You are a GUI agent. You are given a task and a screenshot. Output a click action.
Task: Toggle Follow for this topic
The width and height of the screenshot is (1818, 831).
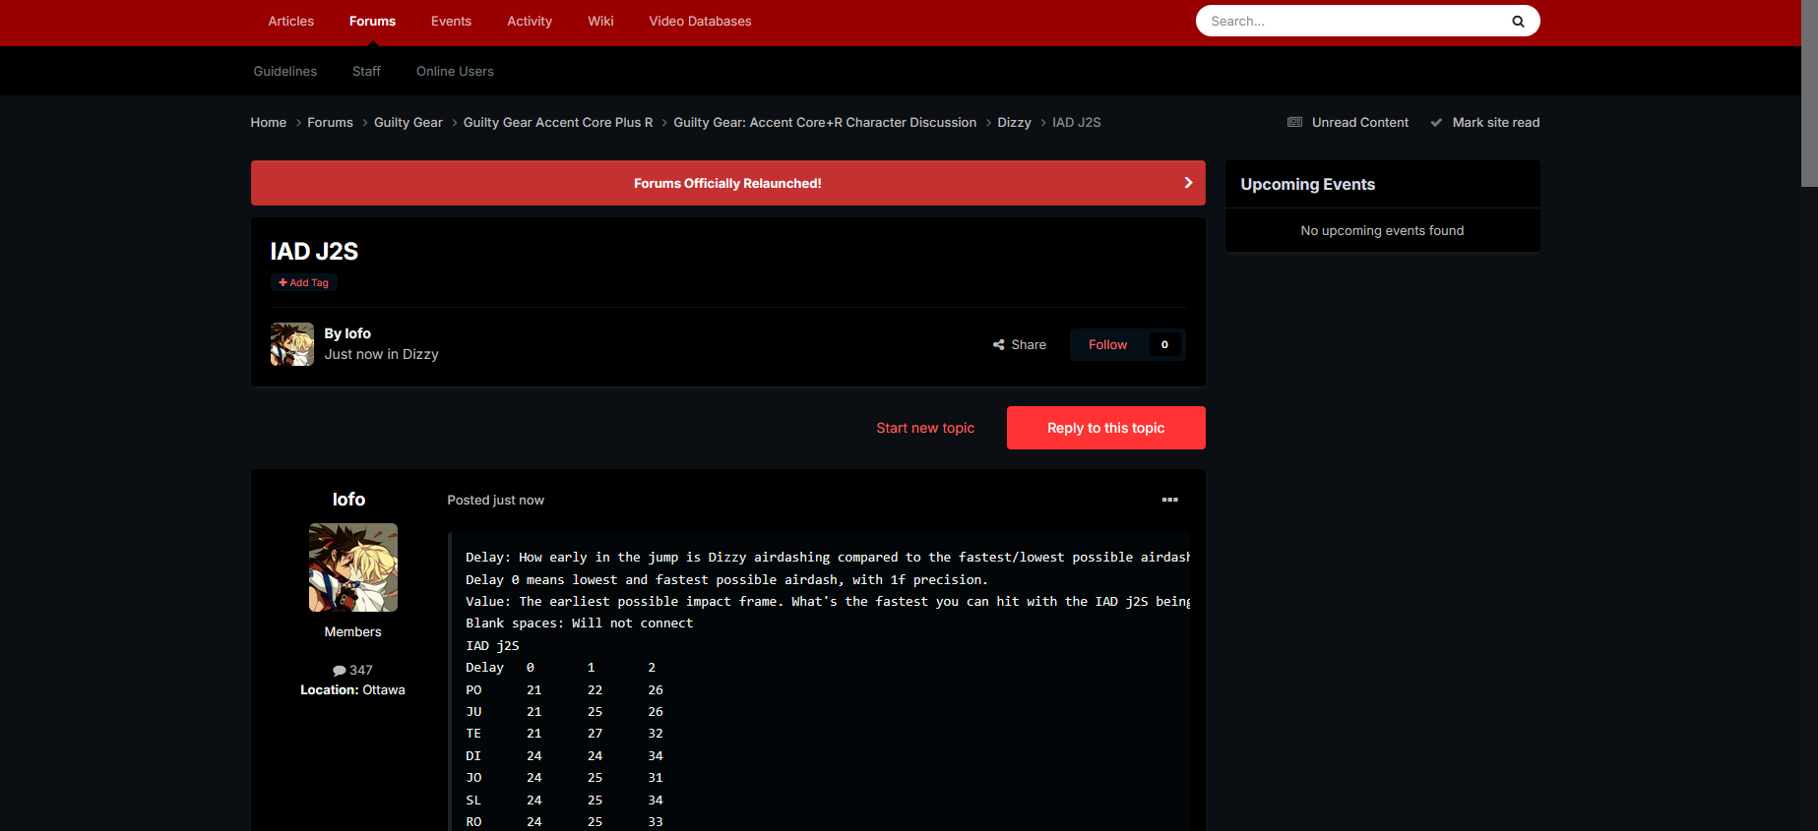1107,345
